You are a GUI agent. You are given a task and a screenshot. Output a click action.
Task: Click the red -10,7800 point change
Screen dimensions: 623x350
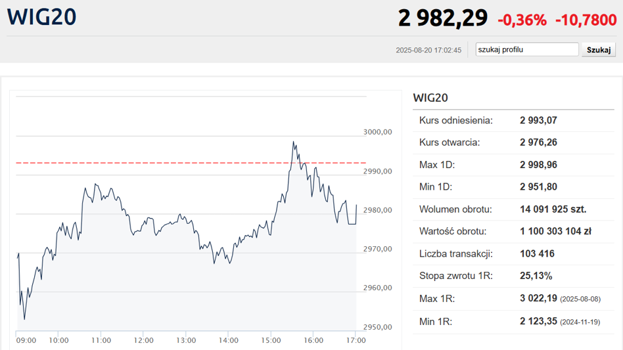pyautogui.click(x=586, y=20)
